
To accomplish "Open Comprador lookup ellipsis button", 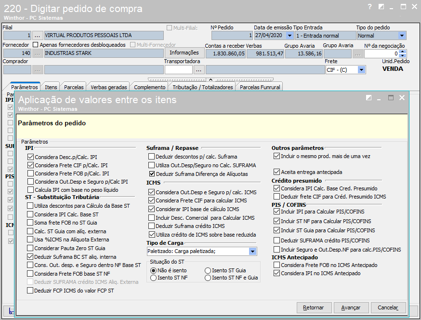I will (x=37, y=70).
